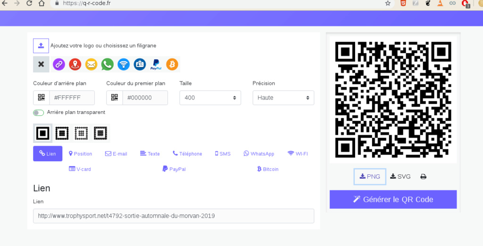Click the infinity symbol extension icon
Viewport: 483px width, 246px height.
tap(452, 3)
